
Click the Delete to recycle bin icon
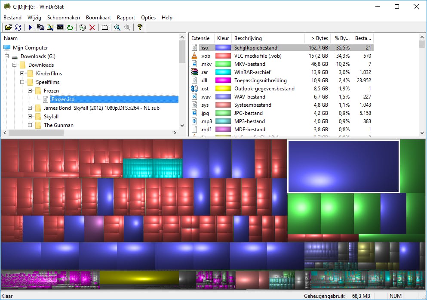tap(83, 27)
